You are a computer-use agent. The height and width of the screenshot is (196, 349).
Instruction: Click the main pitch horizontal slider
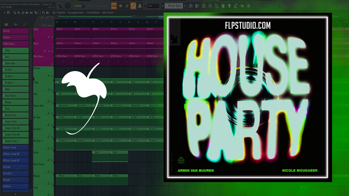[x=80, y=6]
